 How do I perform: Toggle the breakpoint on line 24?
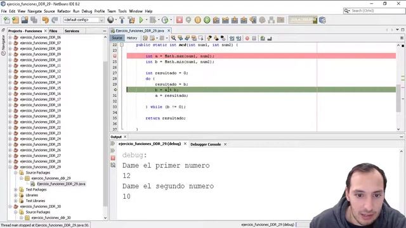coord(115,56)
